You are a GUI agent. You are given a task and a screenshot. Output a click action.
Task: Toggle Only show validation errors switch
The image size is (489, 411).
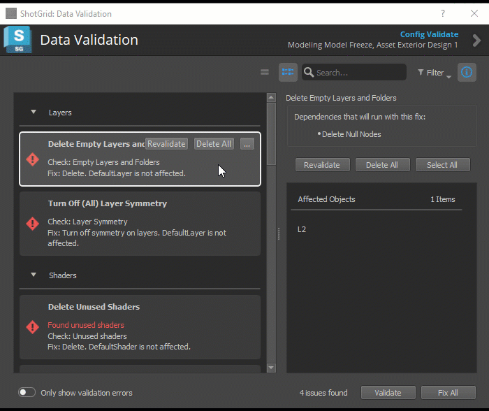click(27, 393)
